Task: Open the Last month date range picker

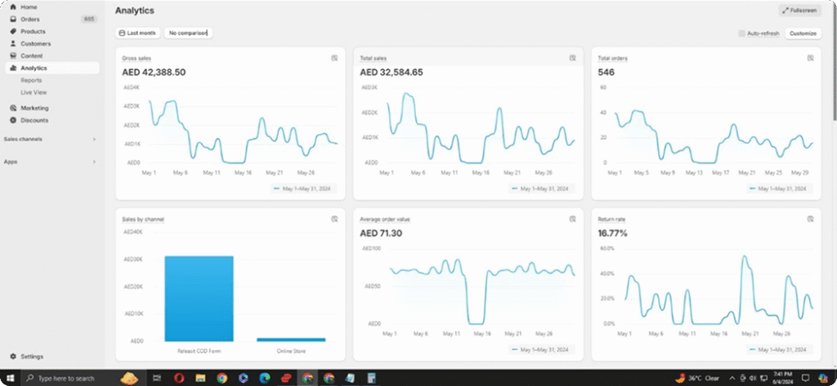Action: (x=137, y=33)
